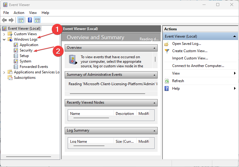Click the Setup log icon
The width and height of the screenshot is (239, 167).
click(x=16, y=56)
